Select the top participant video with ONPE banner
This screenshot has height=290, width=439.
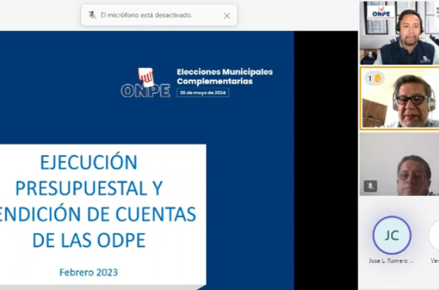click(399, 33)
